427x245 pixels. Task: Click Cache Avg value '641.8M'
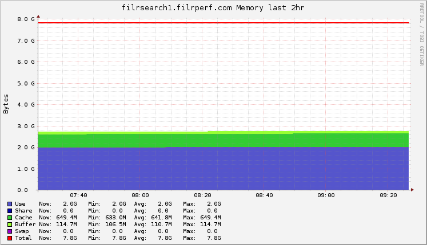[162, 218]
